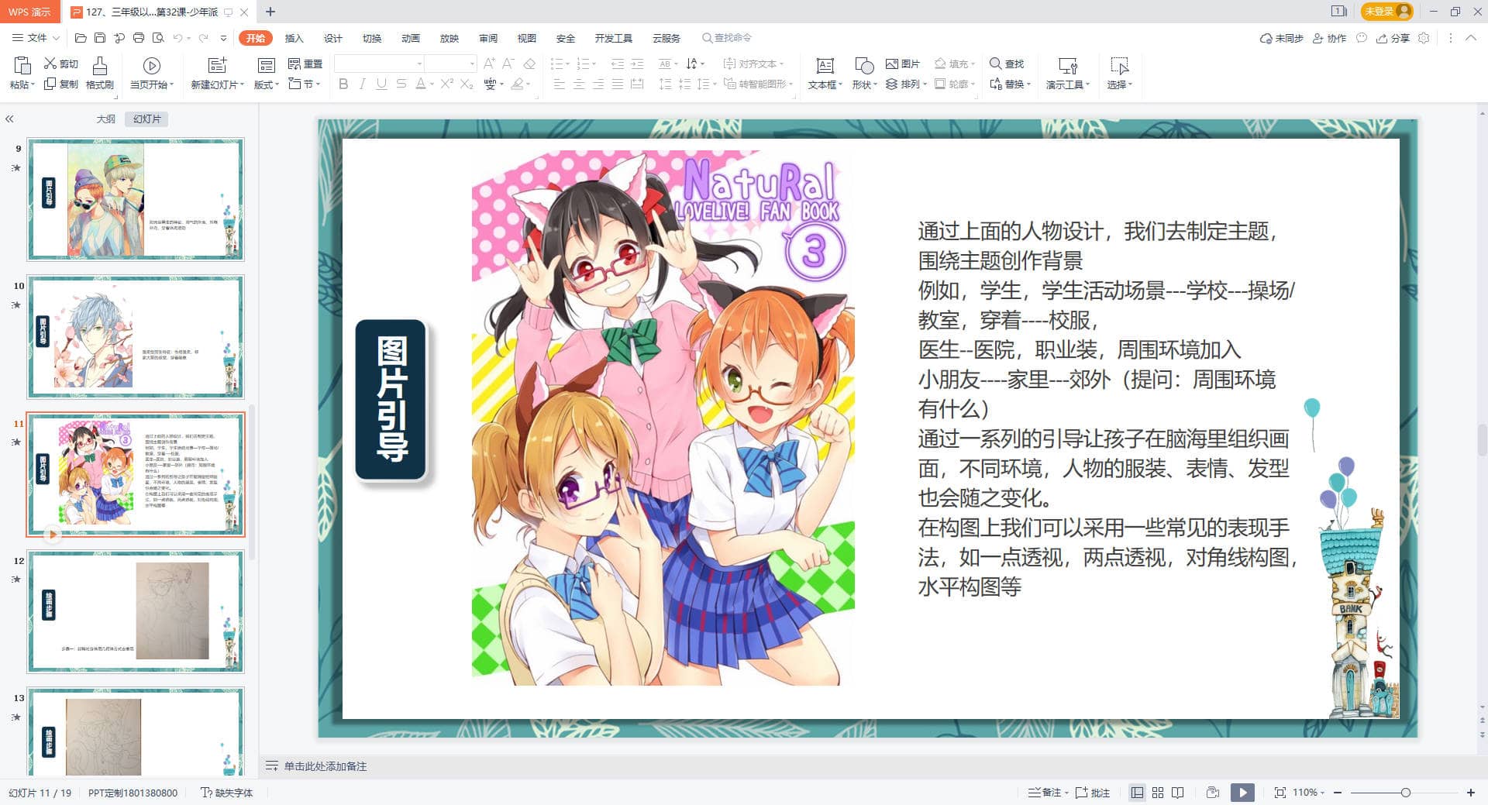Click the 协作 (Collaborate) button
The image size is (1488, 805).
[x=1329, y=38]
